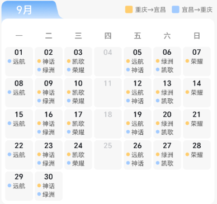The image size is (217, 204).
Task: Click the disabled date 18 cell
Action: (x=108, y=124)
